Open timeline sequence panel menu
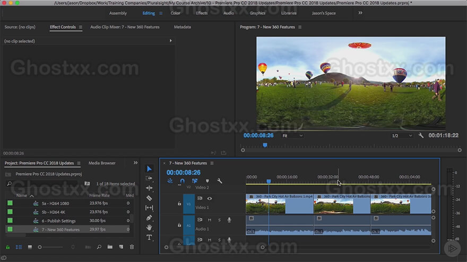 [x=212, y=163]
